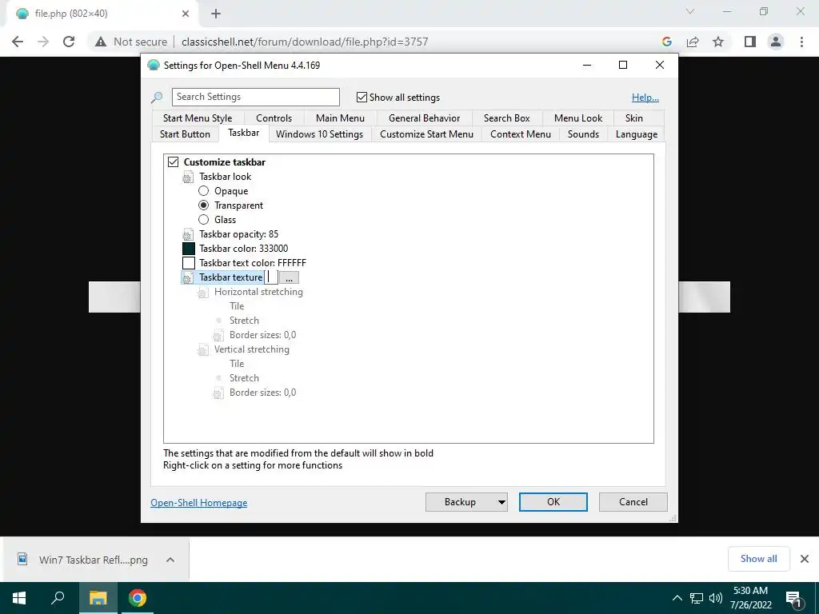Switch to Start Menu Style tab
The width and height of the screenshot is (819, 614).
click(198, 118)
